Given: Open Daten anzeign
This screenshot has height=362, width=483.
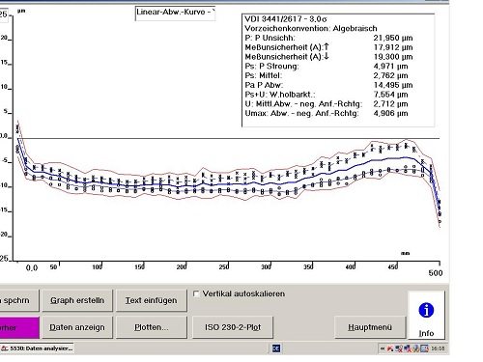Looking at the screenshot, I should pyautogui.click(x=77, y=327).
